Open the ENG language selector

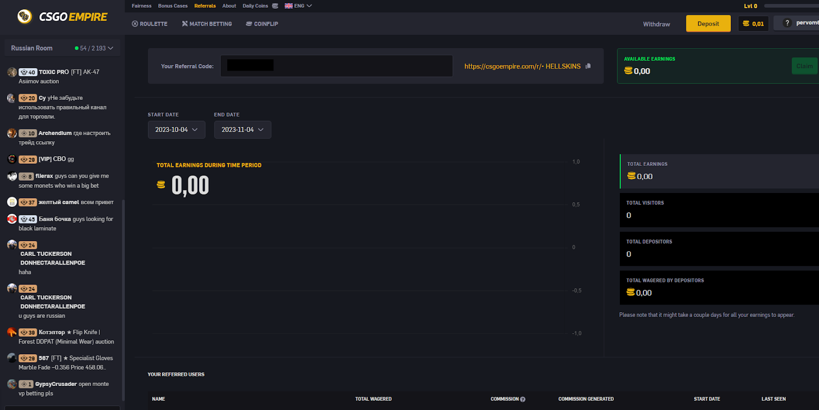pos(298,6)
